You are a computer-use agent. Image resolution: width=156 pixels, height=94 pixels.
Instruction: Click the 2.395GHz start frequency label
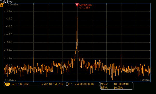click(x=10, y=80)
